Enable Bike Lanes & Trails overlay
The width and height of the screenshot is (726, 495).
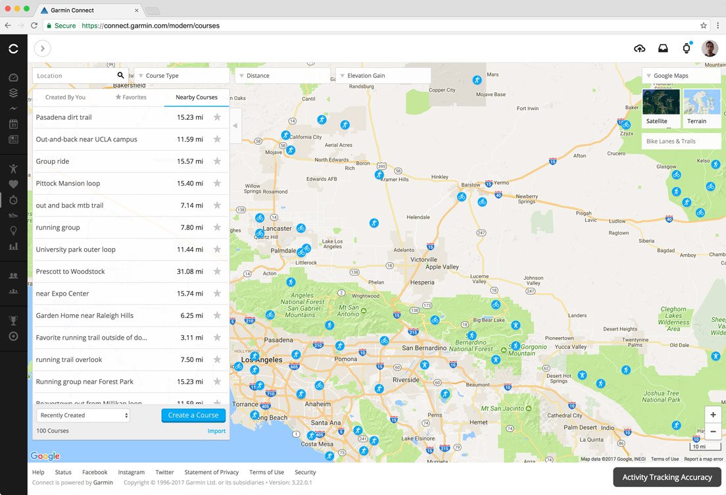pyautogui.click(x=681, y=142)
